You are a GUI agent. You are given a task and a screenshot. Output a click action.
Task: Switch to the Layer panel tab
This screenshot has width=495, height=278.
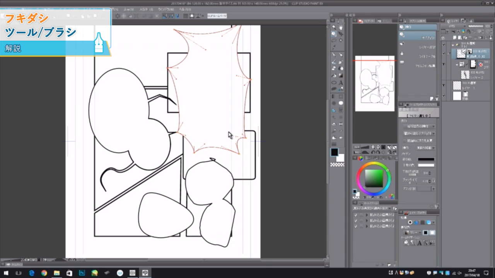(453, 21)
